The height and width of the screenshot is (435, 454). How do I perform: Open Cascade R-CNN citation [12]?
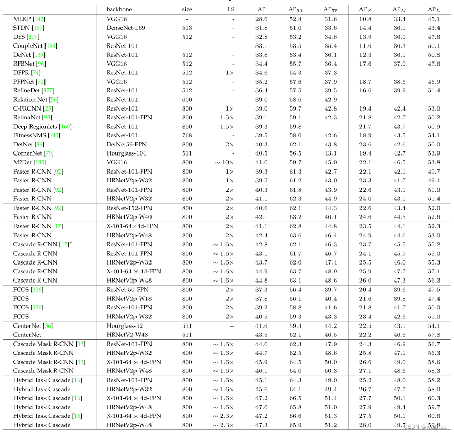click(x=64, y=245)
